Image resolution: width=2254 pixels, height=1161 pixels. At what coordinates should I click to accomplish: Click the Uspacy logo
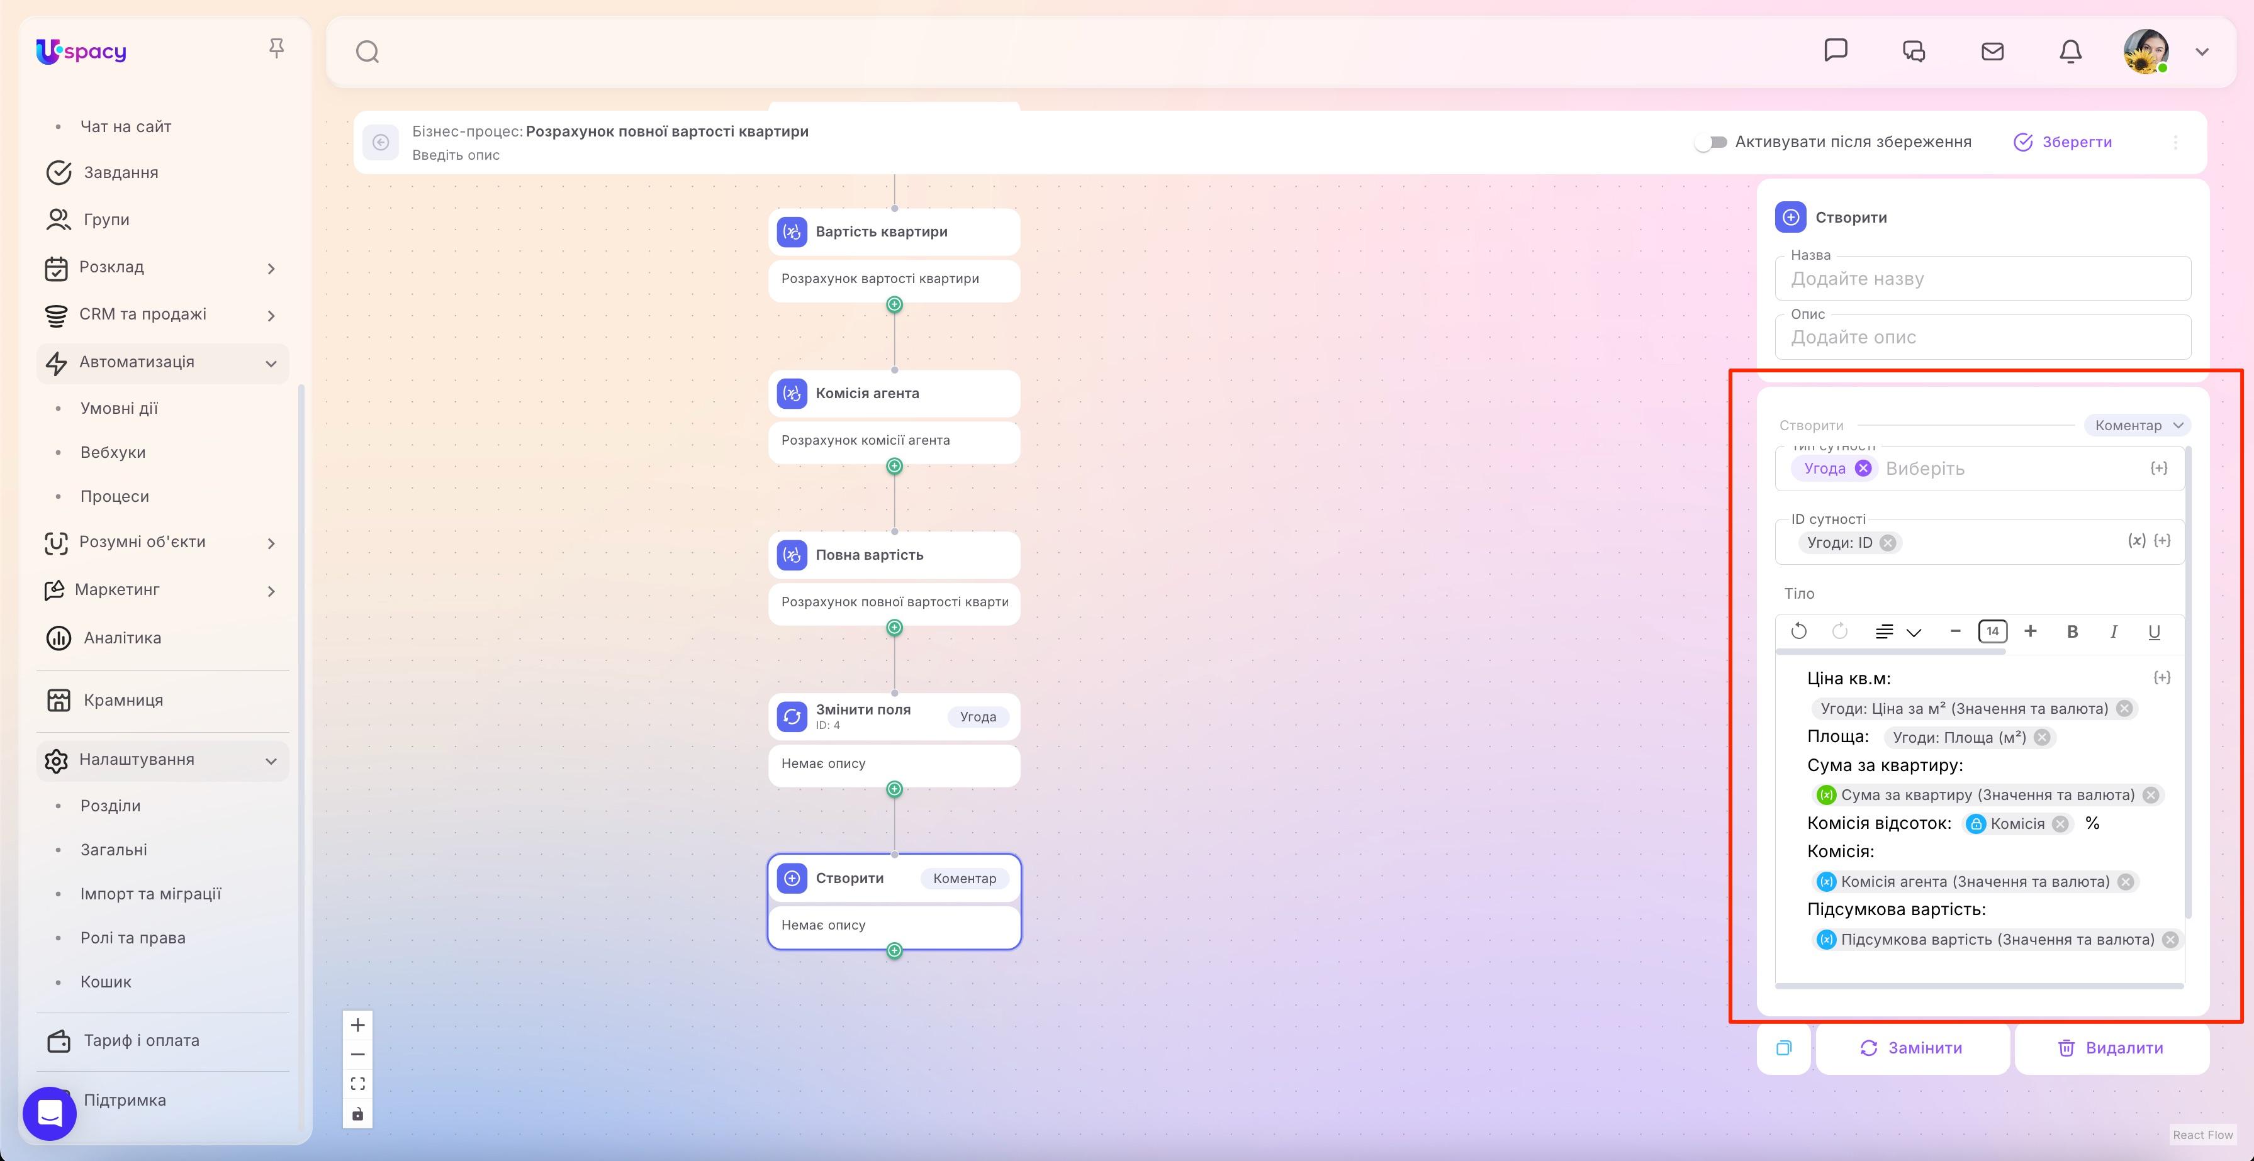81,52
